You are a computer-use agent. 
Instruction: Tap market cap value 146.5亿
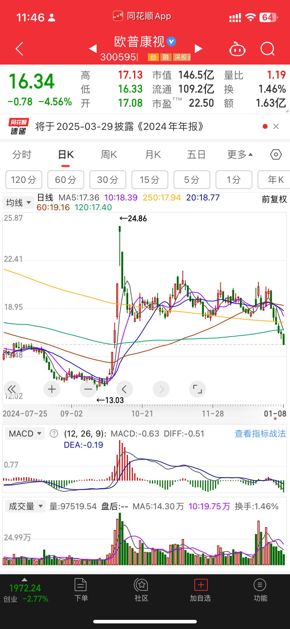click(x=196, y=75)
